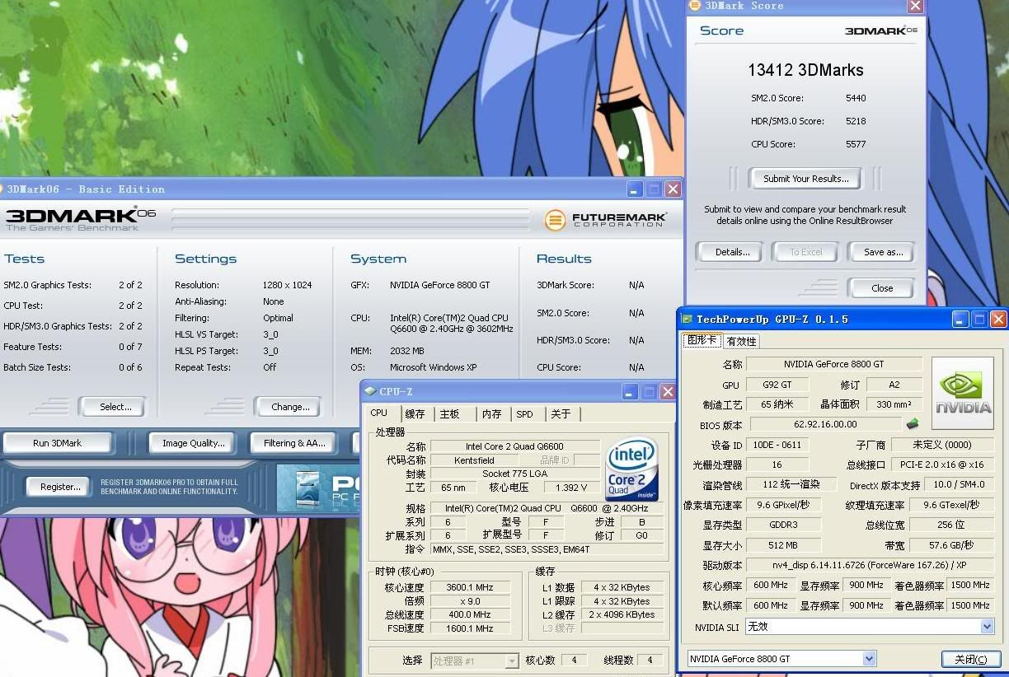Click the NVIDIA logo in GPU-Z
This screenshot has height=677, width=1009.
[x=962, y=394]
